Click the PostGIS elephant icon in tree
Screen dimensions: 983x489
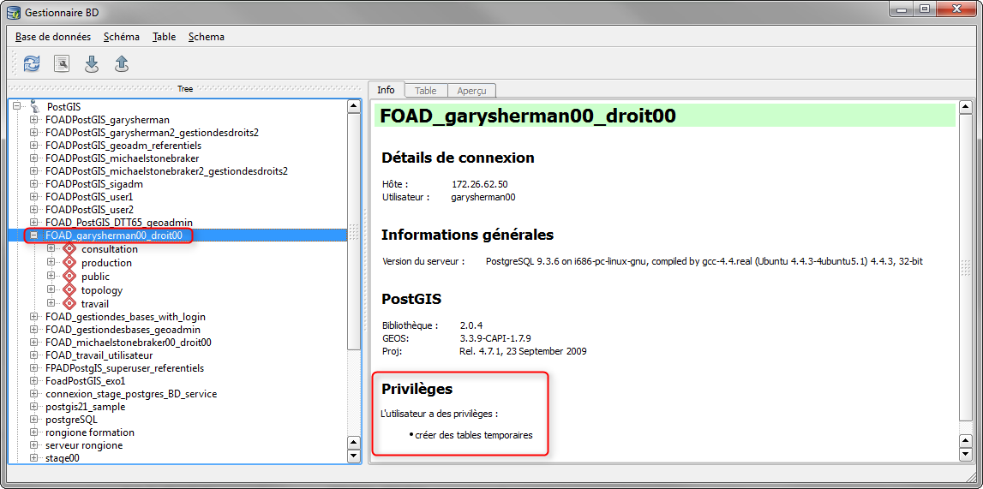pyautogui.click(x=34, y=106)
